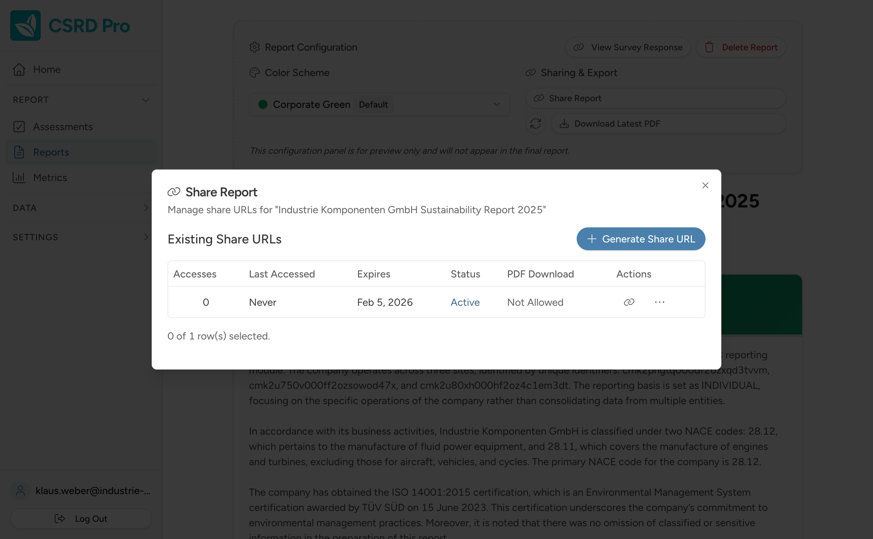Click the copy link icon in Actions column
Image resolution: width=873 pixels, height=539 pixels.
click(629, 302)
